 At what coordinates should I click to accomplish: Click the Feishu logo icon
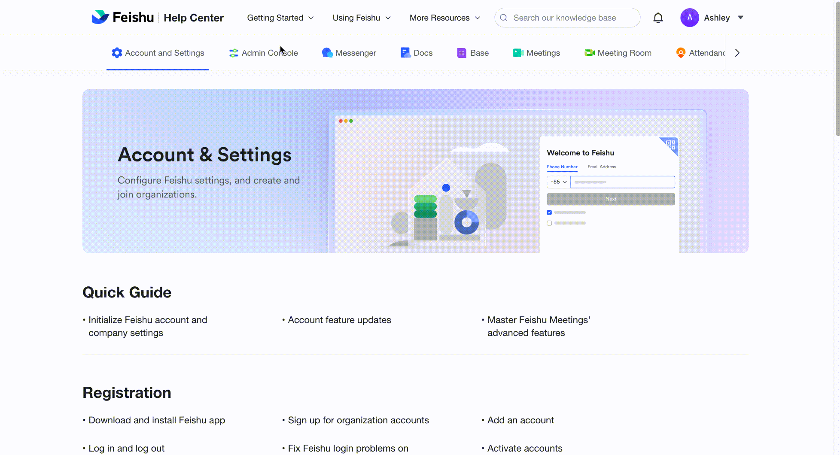click(x=100, y=17)
